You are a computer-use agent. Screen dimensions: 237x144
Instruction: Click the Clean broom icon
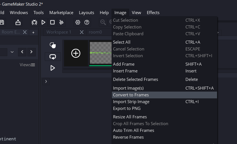click(x=61, y=22)
